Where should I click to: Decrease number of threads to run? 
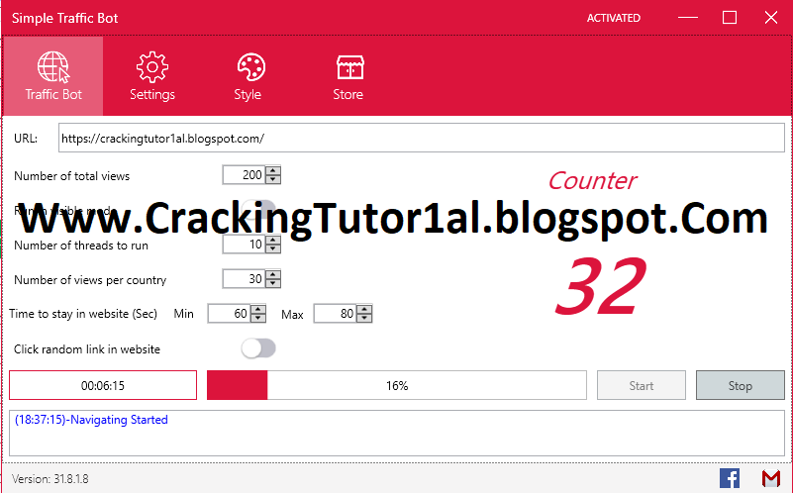coord(273,248)
